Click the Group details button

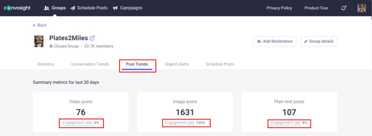[319, 41]
